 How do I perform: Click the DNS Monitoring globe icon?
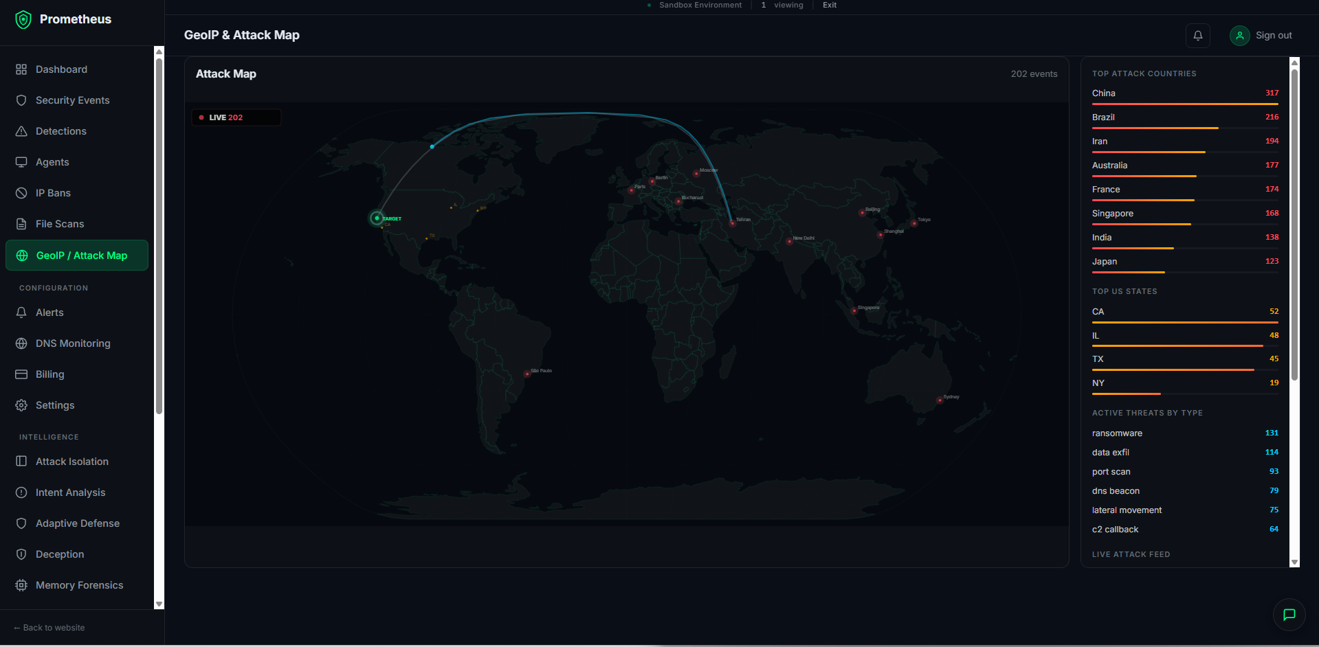click(x=21, y=343)
